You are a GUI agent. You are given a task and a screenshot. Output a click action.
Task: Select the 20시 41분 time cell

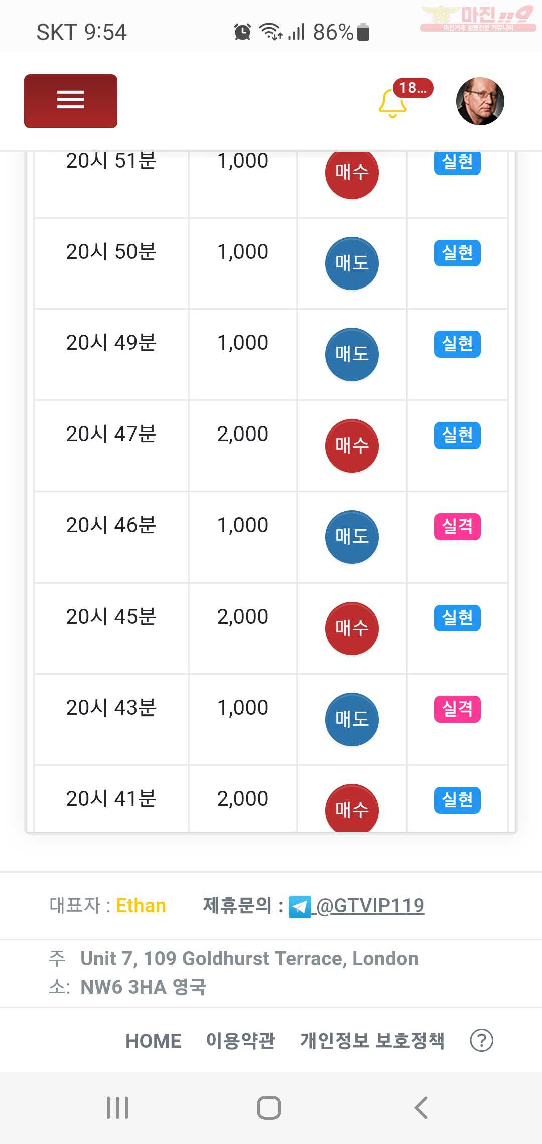click(111, 799)
